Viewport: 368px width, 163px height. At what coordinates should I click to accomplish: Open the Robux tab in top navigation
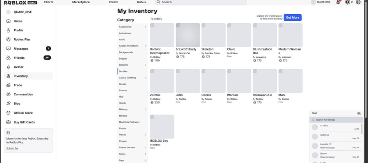(141, 2)
